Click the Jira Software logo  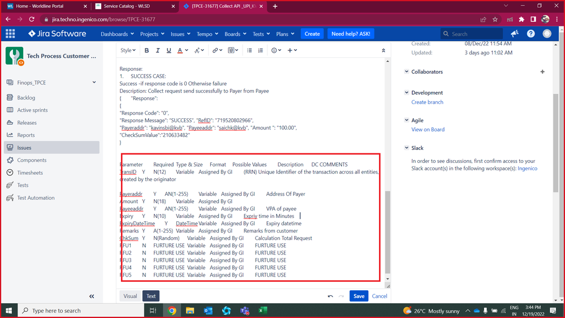tap(57, 34)
